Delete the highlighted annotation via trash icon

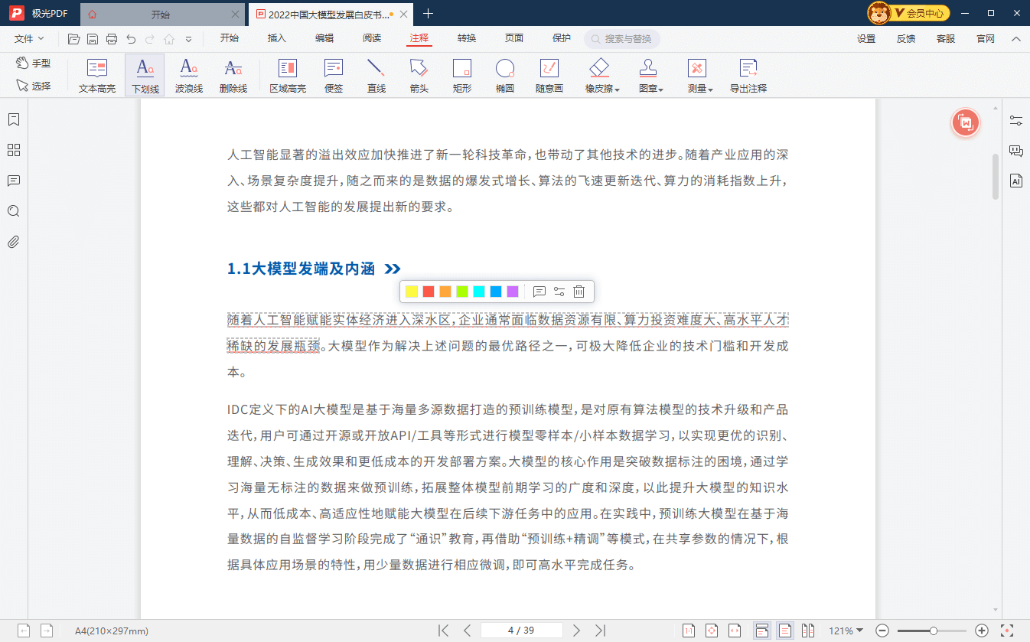[579, 292]
